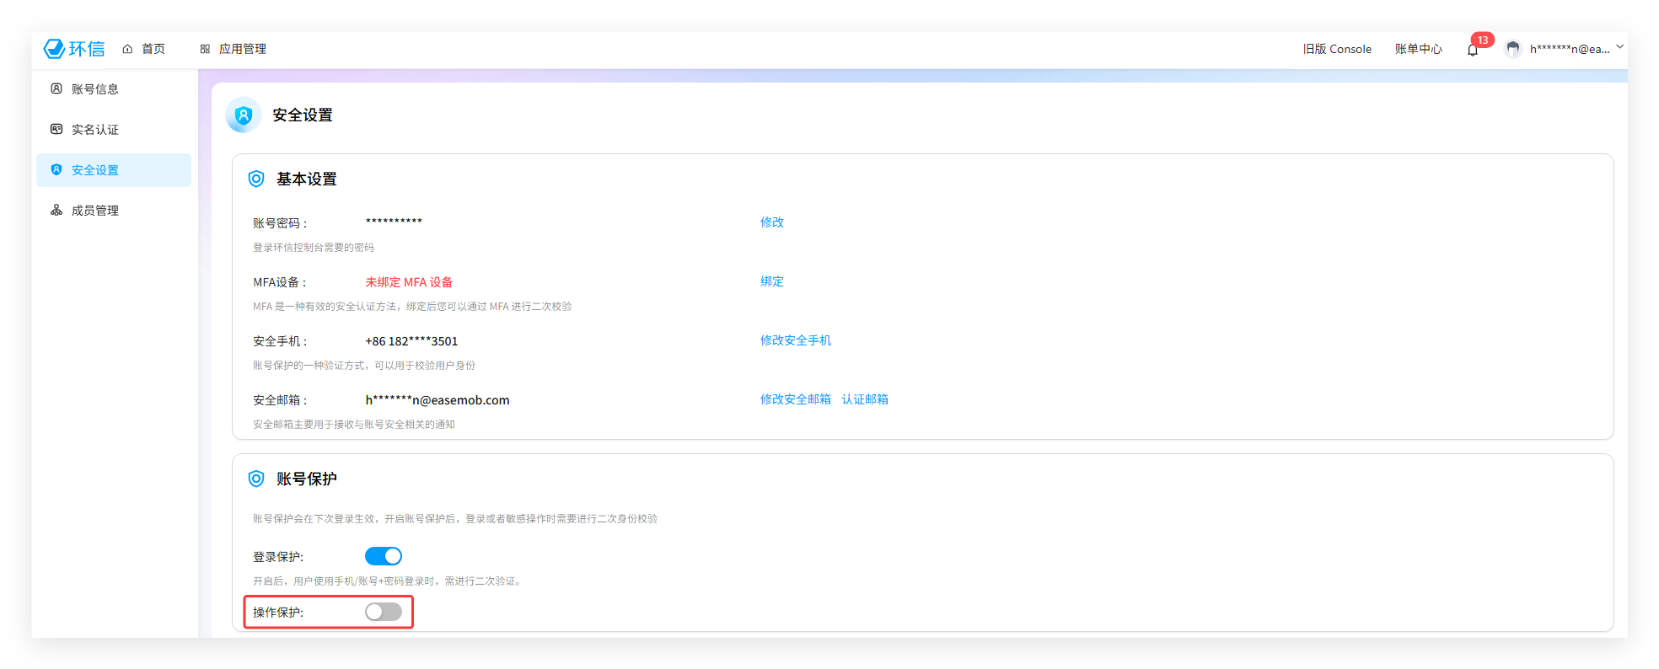Enable the 操作保护 toggle switch
Image resolution: width=1659 pixels, height=669 pixels.
click(x=384, y=612)
